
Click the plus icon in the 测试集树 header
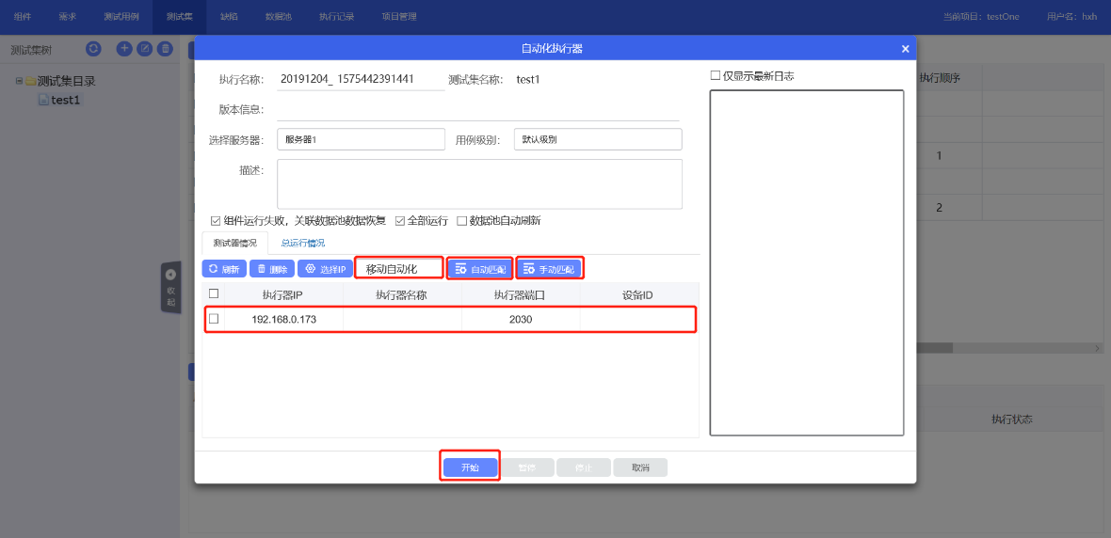coord(124,49)
